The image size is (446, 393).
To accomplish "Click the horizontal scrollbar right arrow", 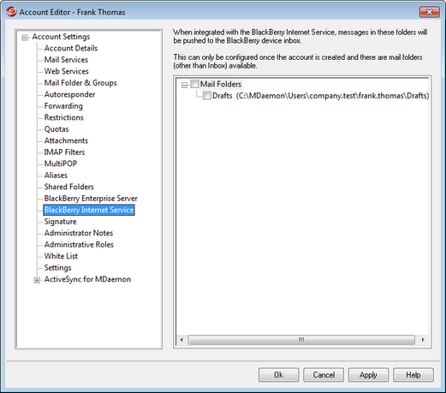I will (x=423, y=340).
